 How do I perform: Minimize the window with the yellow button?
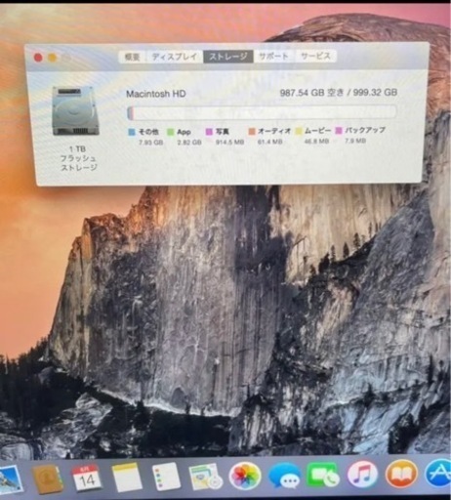53,58
